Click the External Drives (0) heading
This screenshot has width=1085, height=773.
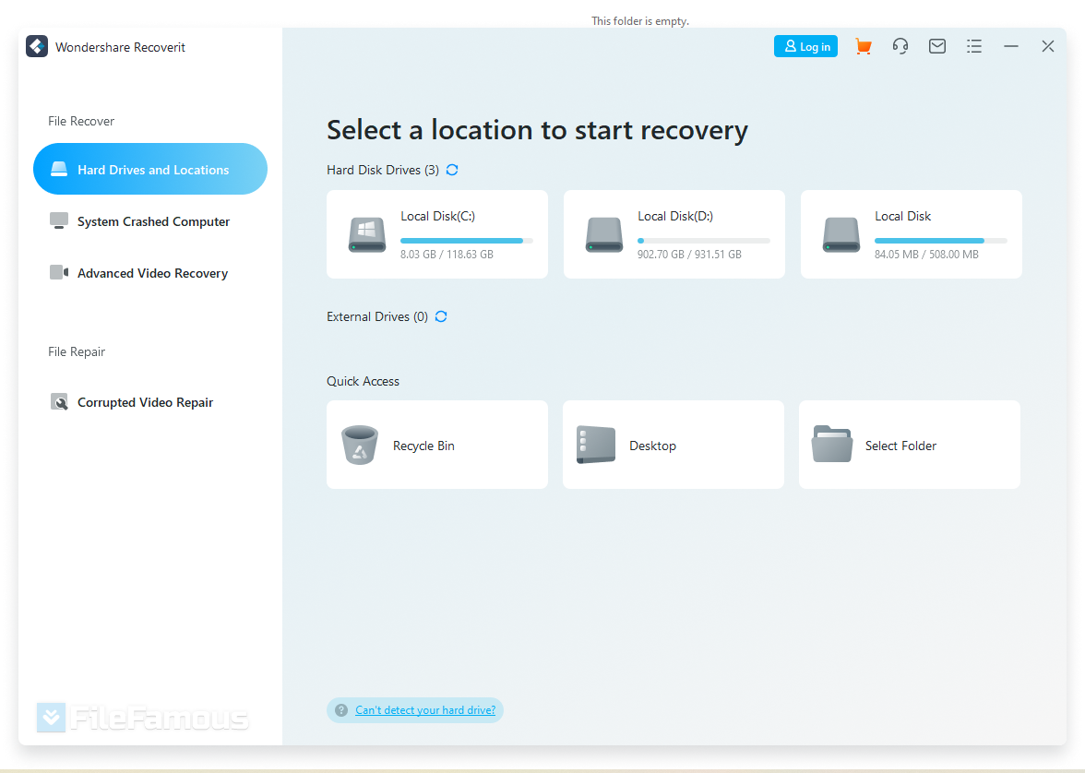(377, 316)
